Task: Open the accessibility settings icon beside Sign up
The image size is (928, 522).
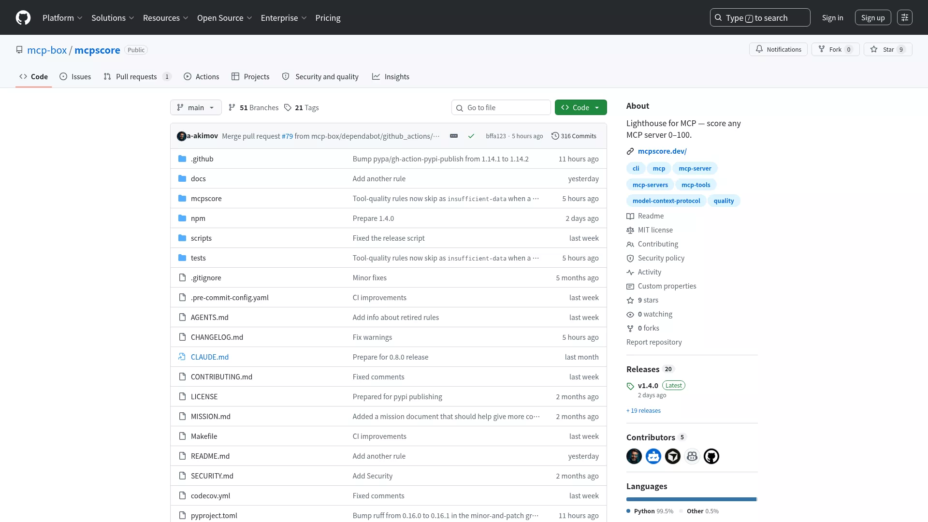Action: (x=905, y=18)
